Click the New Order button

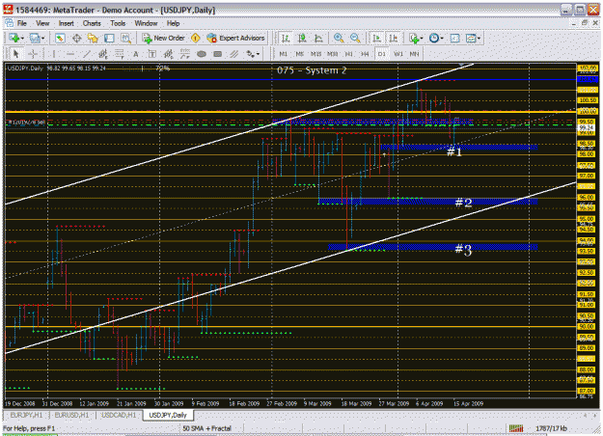click(x=163, y=38)
